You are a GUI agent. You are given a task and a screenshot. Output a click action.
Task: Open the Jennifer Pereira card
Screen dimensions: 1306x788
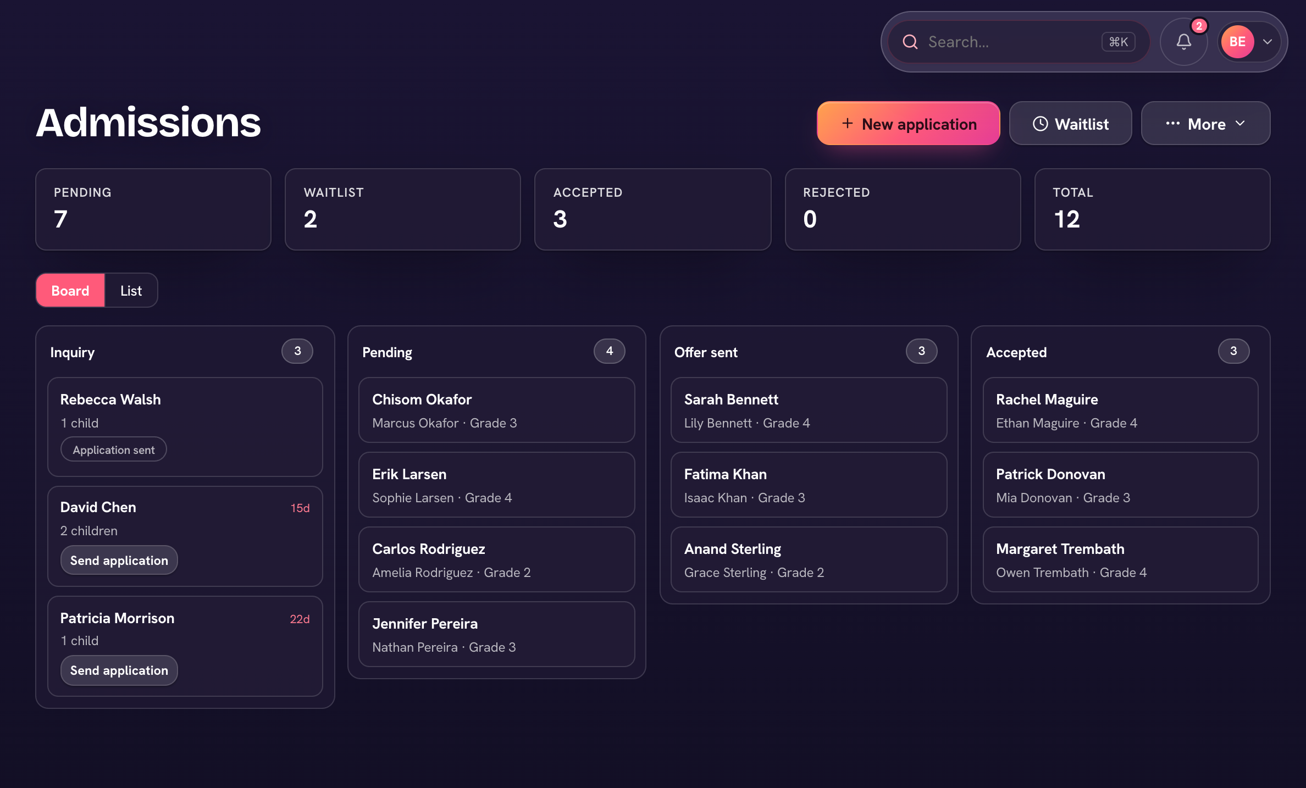(x=497, y=634)
